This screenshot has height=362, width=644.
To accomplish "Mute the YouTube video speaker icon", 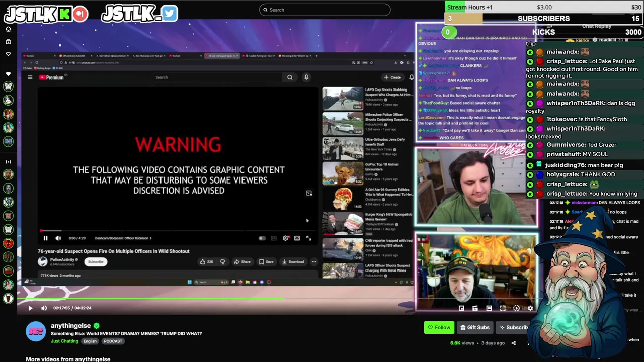I will (x=58, y=238).
